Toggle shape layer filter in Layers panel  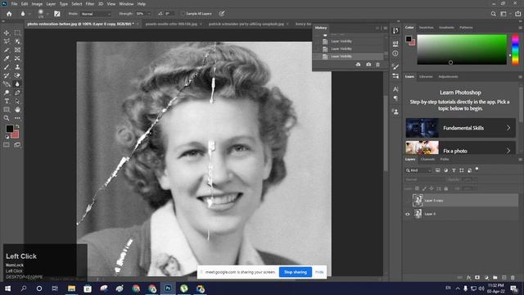coord(462,170)
